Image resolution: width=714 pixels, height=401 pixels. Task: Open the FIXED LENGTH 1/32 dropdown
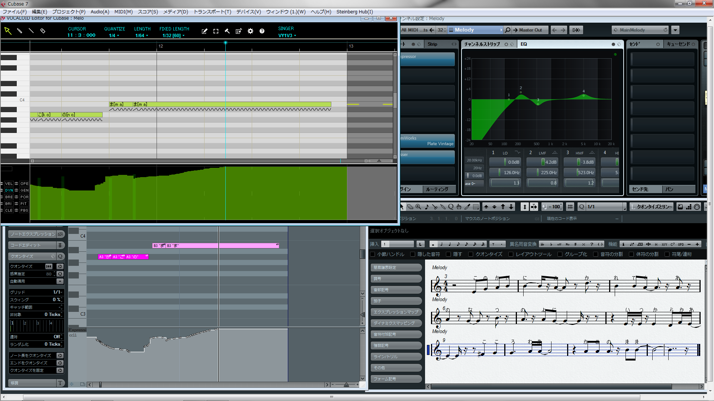[173, 36]
